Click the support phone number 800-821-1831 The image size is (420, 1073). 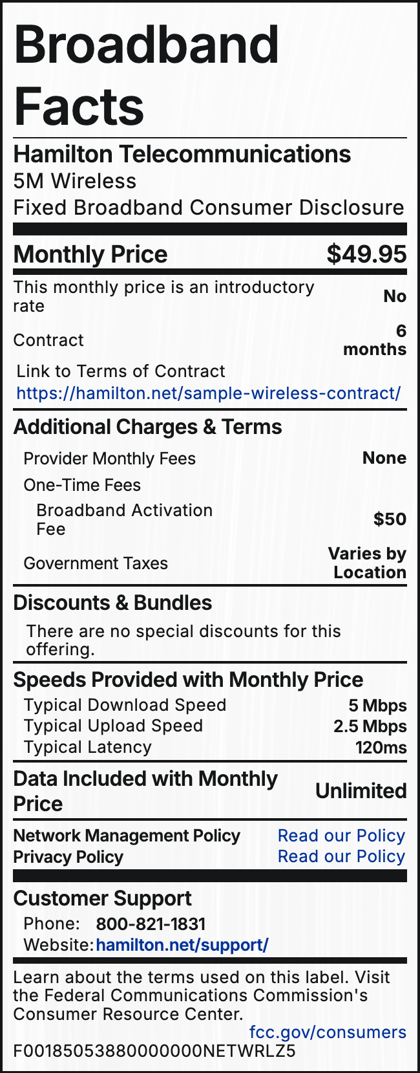point(151,924)
